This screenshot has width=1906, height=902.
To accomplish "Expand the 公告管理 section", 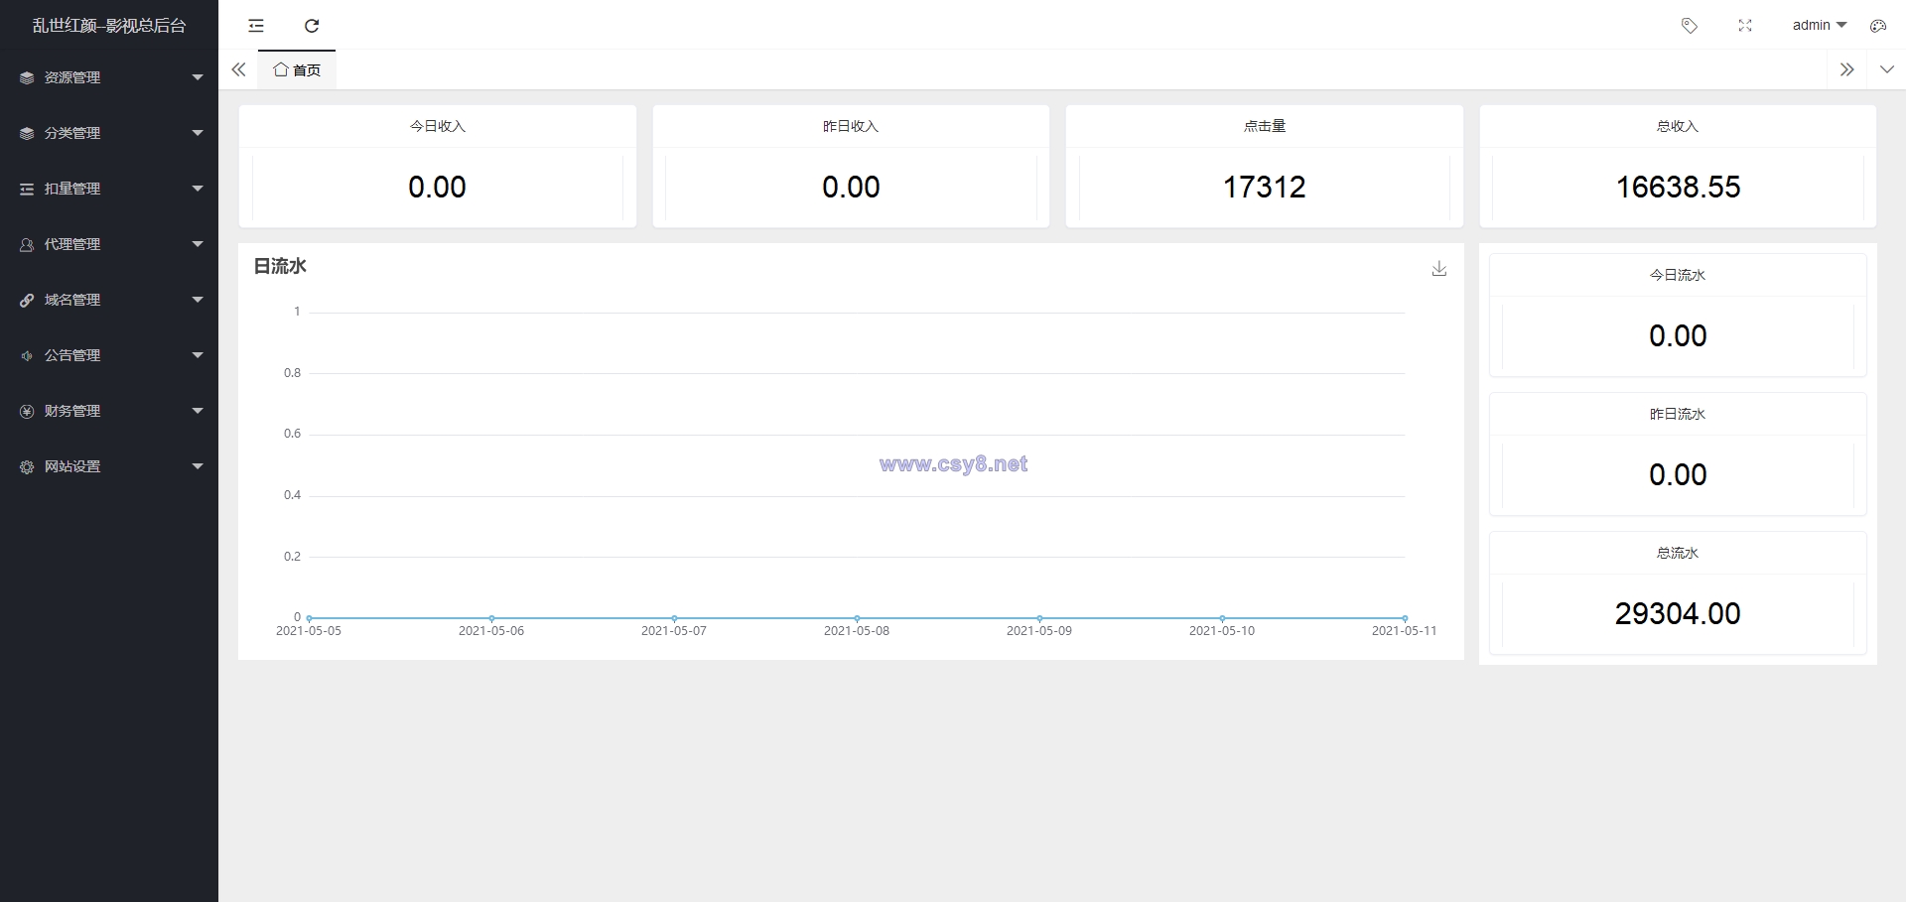I will [109, 355].
